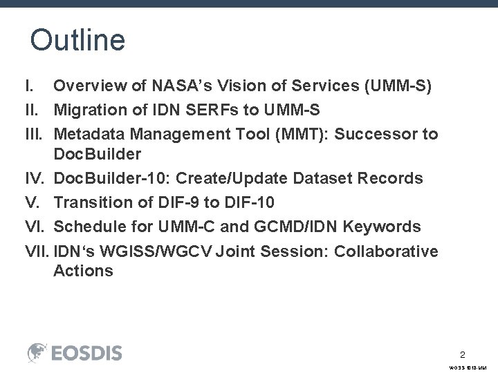Click the EOSDIS globe logo icon
Screen dimensions: 498x373
click(37, 353)
